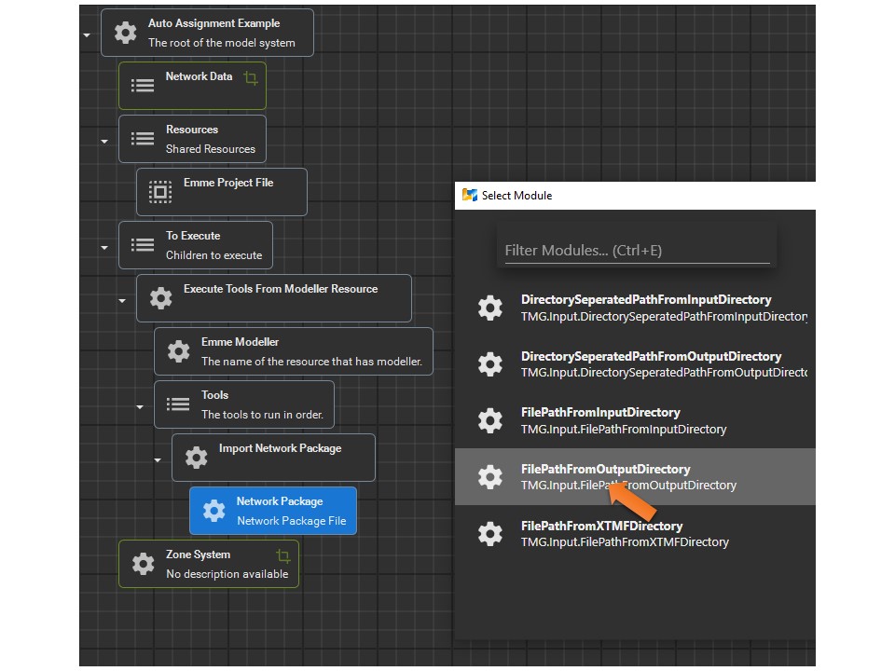The height and width of the screenshot is (671, 895).
Task: Expand the Resources node arrow
Action: 103,140
